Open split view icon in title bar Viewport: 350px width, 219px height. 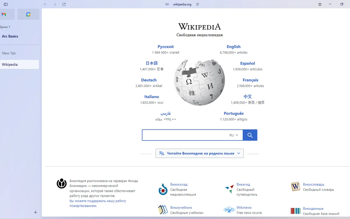click(x=320, y=4)
